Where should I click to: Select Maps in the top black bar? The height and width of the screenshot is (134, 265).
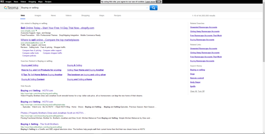pyautogui.click(x=40, y=2)
